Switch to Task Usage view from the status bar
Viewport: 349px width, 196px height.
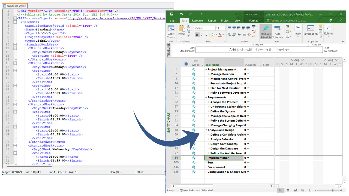pyautogui.click(x=288, y=190)
